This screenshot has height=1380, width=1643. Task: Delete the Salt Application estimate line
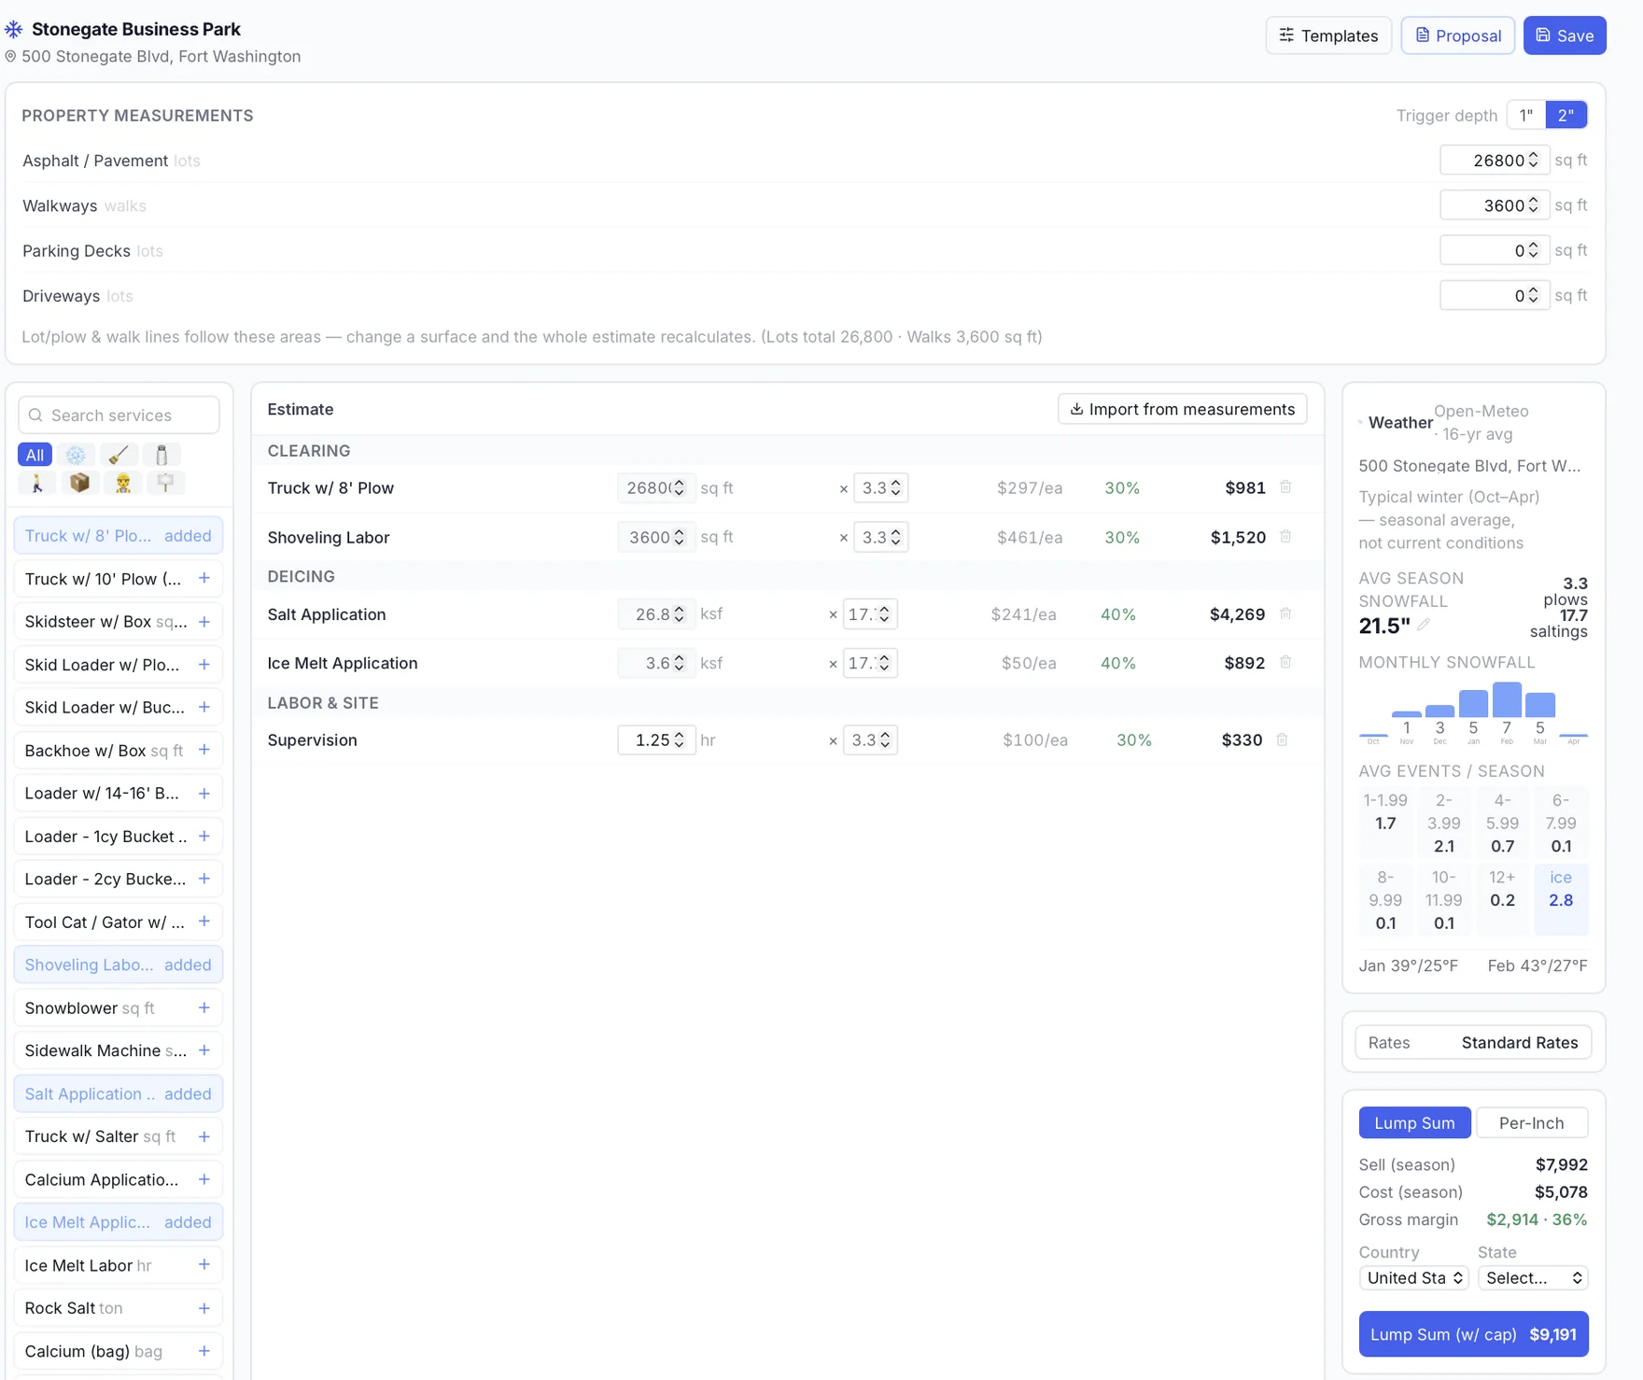(x=1285, y=614)
